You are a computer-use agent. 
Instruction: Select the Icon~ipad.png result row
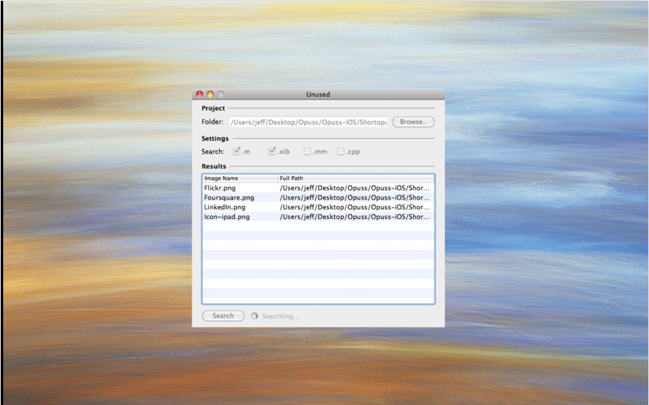tap(318, 217)
